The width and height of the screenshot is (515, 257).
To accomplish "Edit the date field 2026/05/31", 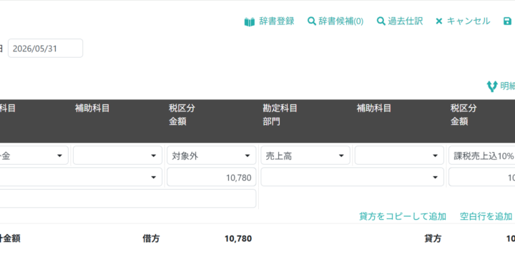I will pos(45,49).
